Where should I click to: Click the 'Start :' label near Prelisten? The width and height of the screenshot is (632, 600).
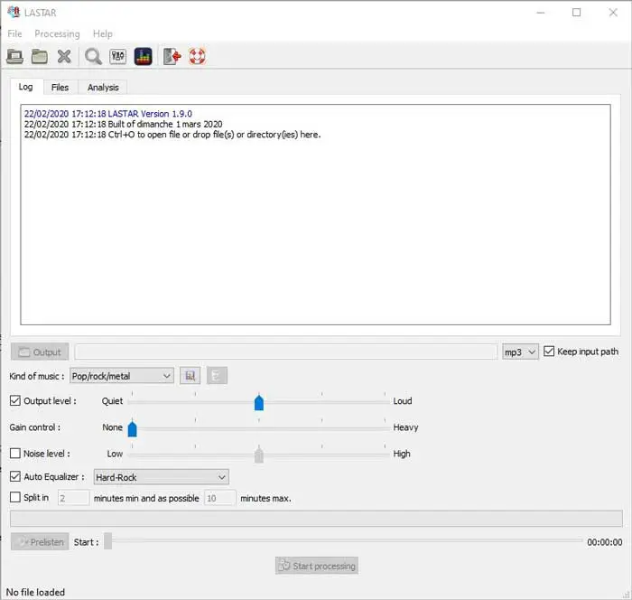click(x=86, y=542)
